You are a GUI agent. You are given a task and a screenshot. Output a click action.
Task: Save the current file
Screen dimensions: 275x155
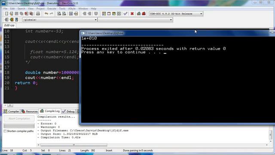pos(16,14)
